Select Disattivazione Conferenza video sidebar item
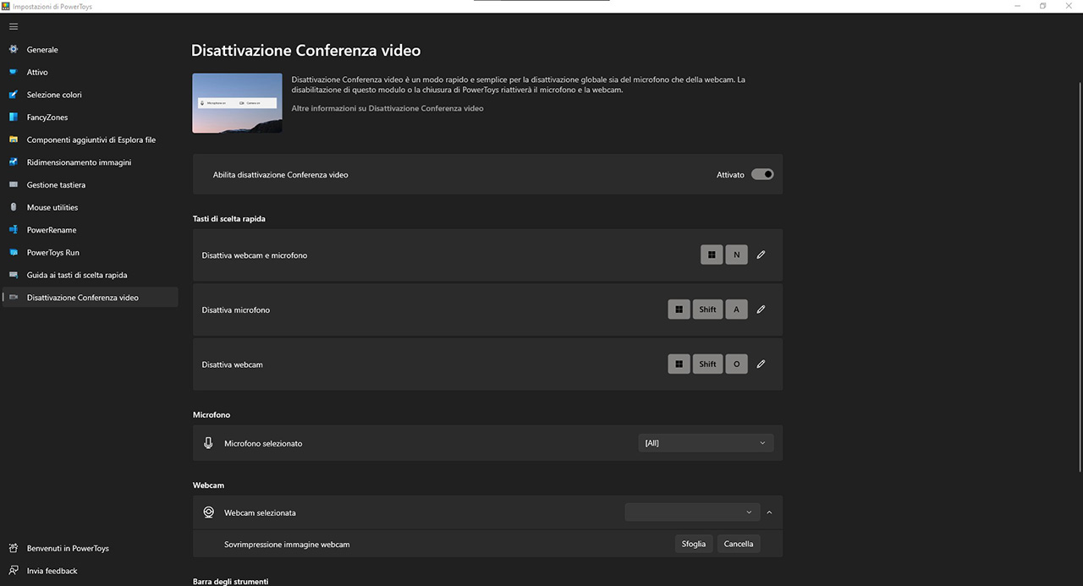The height and width of the screenshot is (586, 1083). click(x=90, y=298)
